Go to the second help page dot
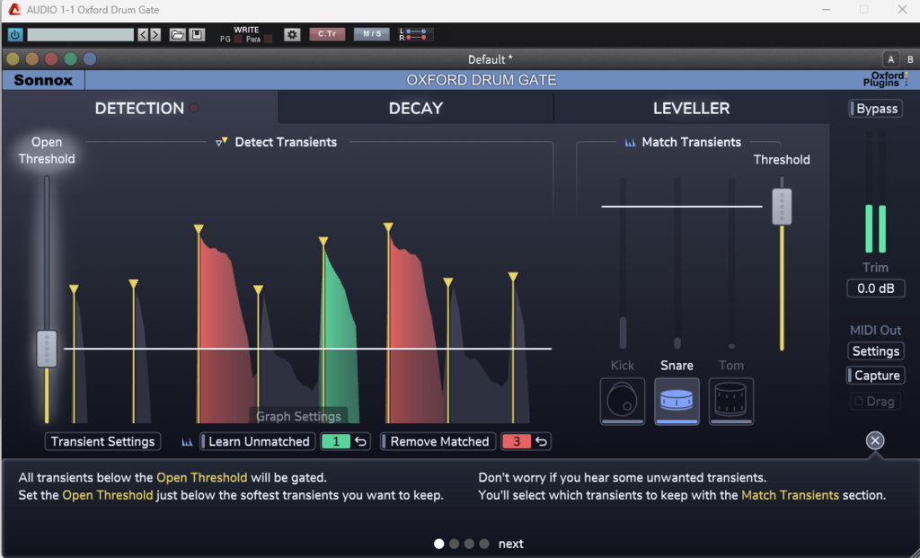This screenshot has width=920, height=558. pyautogui.click(x=454, y=544)
